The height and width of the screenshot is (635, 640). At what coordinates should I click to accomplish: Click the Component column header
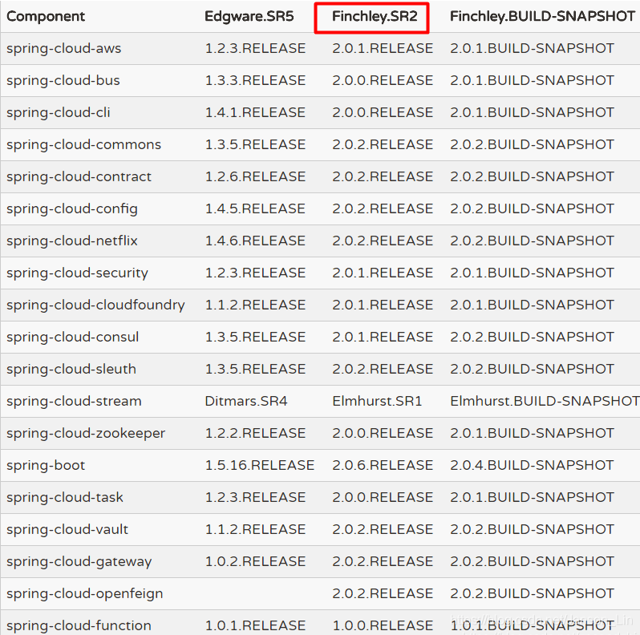46,16
